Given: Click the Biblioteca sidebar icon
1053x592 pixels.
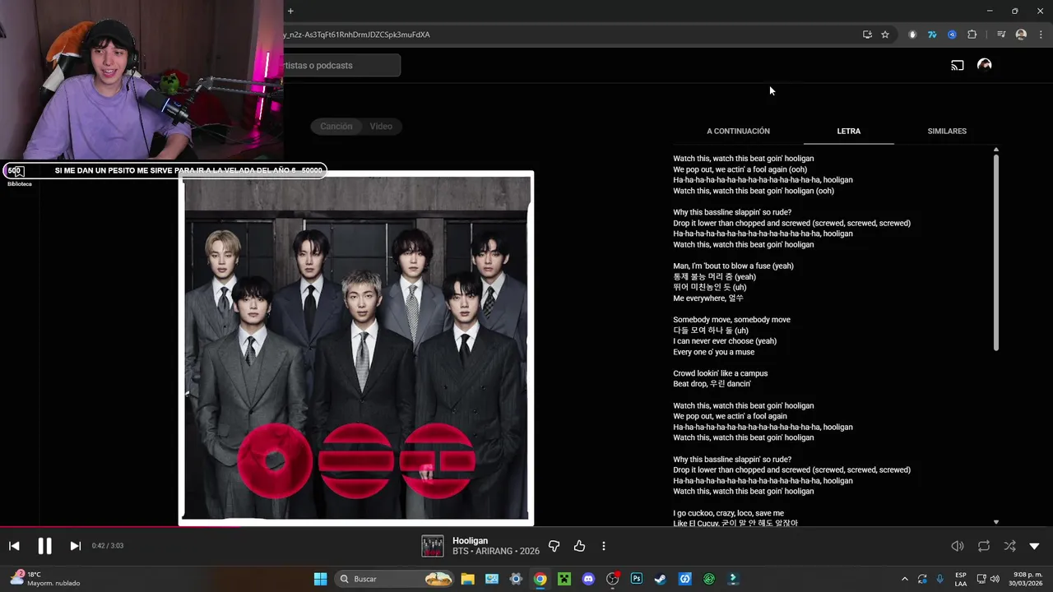Looking at the screenshot, I should pos(19,175).
